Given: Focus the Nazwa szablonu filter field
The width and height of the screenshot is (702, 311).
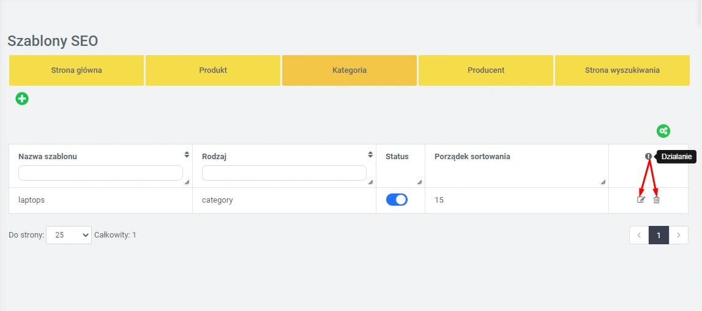Looking at the screenshot, I should [100, 173].
